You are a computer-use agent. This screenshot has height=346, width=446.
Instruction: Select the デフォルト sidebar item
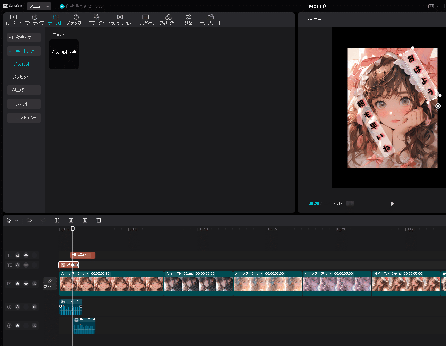22,64
